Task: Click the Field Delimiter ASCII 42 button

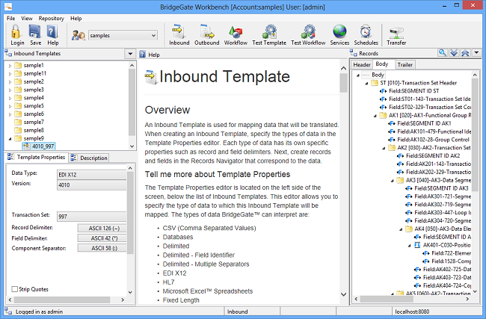Action: pyautogui.click(x=102, y=237)
